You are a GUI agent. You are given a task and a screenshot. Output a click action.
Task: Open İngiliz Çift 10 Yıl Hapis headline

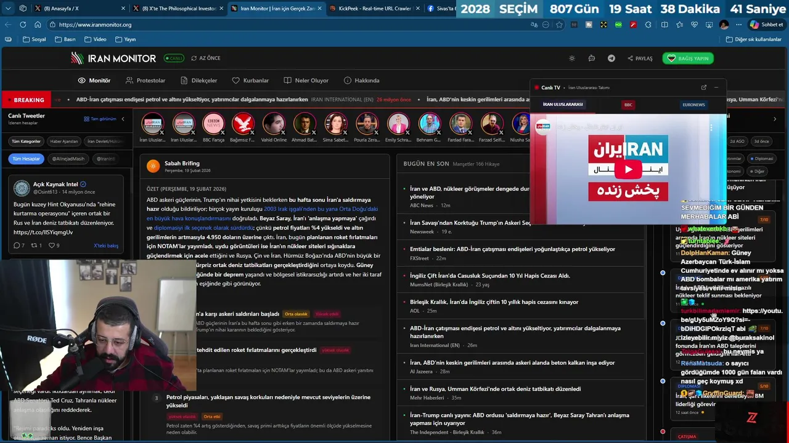(490, 276)
